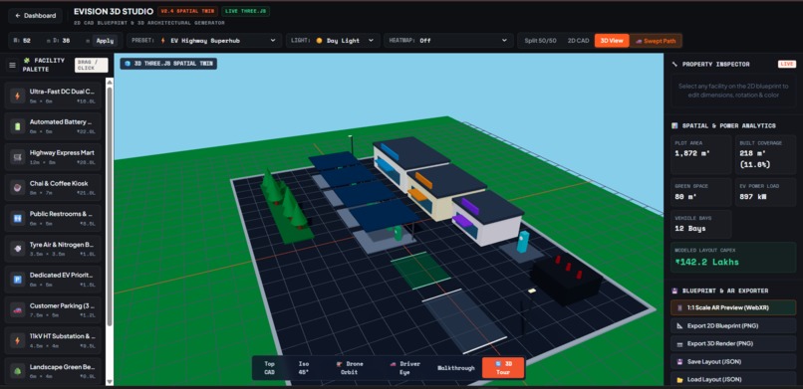Click the V8.4 Spatial Twin version badge
Viewport: 803px width, 389px height.
[x=188, y=11]
